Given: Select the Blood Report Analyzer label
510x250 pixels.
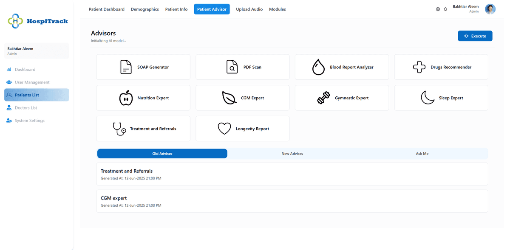Looking at the screenshot, I should 352,67.
